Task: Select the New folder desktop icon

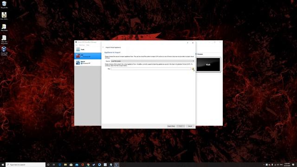Action: click(x=4, y=27)
